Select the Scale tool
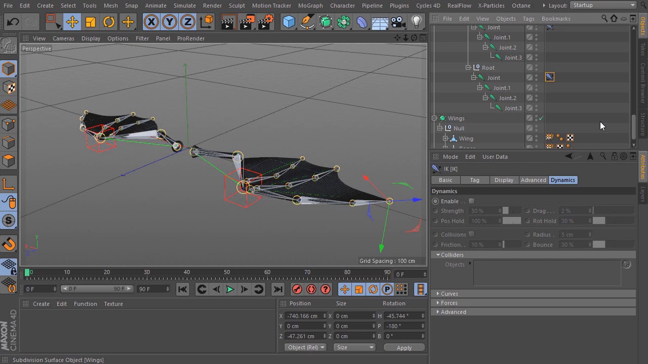The height and width of the screenshot is (364, 648). point(91,22)
